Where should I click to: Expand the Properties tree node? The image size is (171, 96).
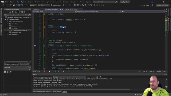(7, 24)
